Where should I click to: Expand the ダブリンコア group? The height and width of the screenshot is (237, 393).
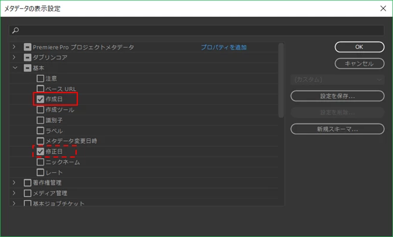tap(14, 57)
